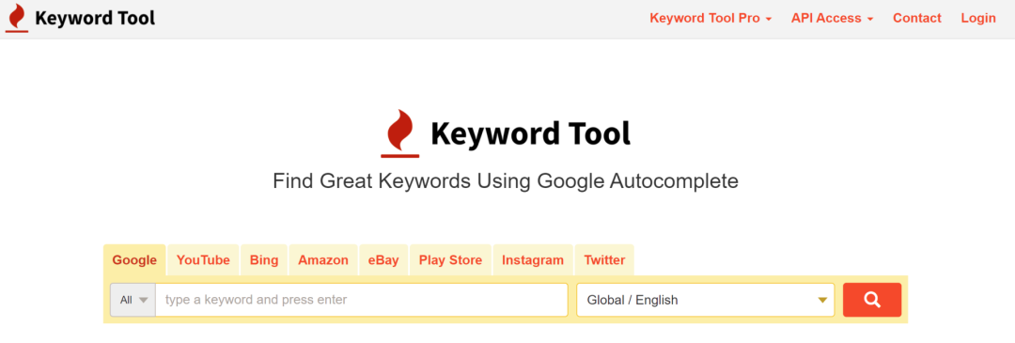Click the large center Keyword Tool logo
Image resolution: width=1015 pixels, height=343 pixels.
[506, 133]
